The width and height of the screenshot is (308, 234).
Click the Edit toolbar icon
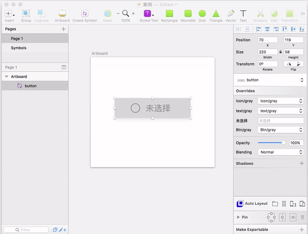click(274, 13)
